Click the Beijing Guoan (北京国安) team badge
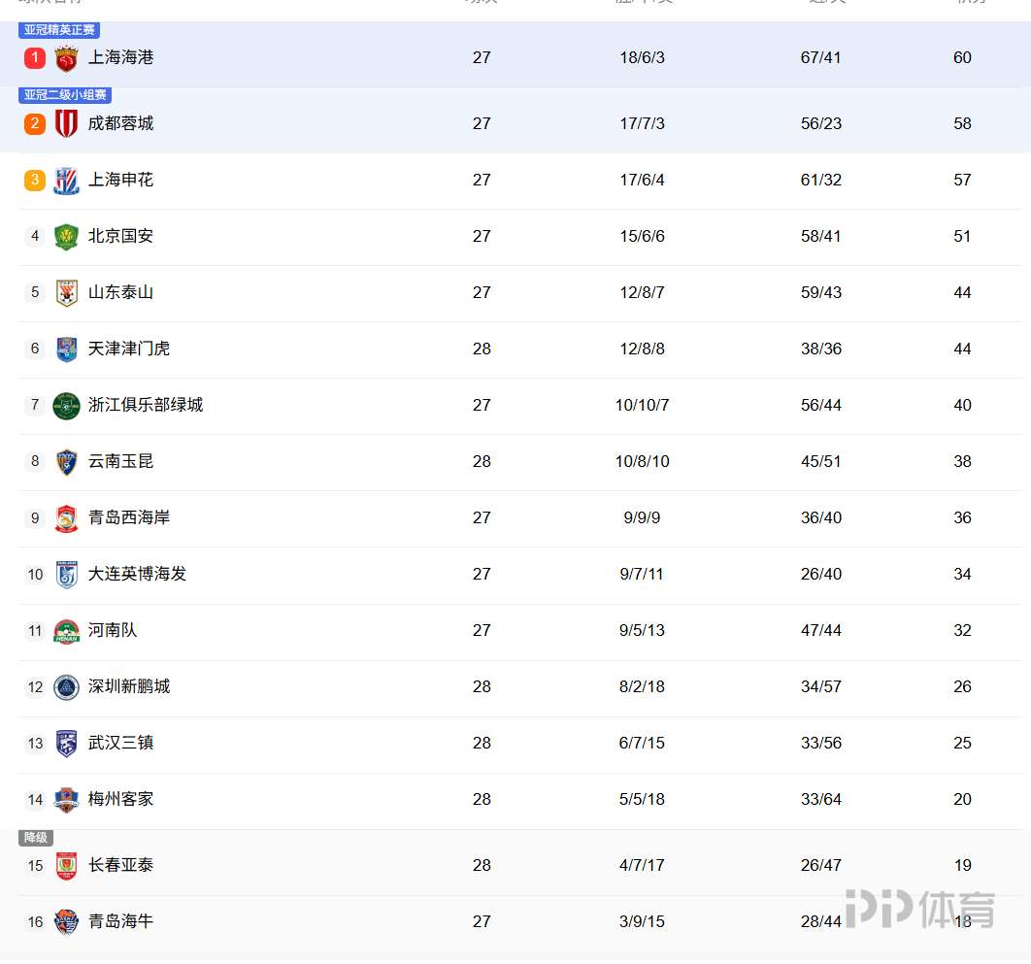 coord(66,237)
